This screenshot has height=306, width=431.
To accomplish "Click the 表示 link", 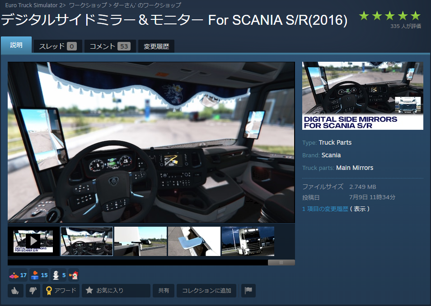I will click(360, 209).
